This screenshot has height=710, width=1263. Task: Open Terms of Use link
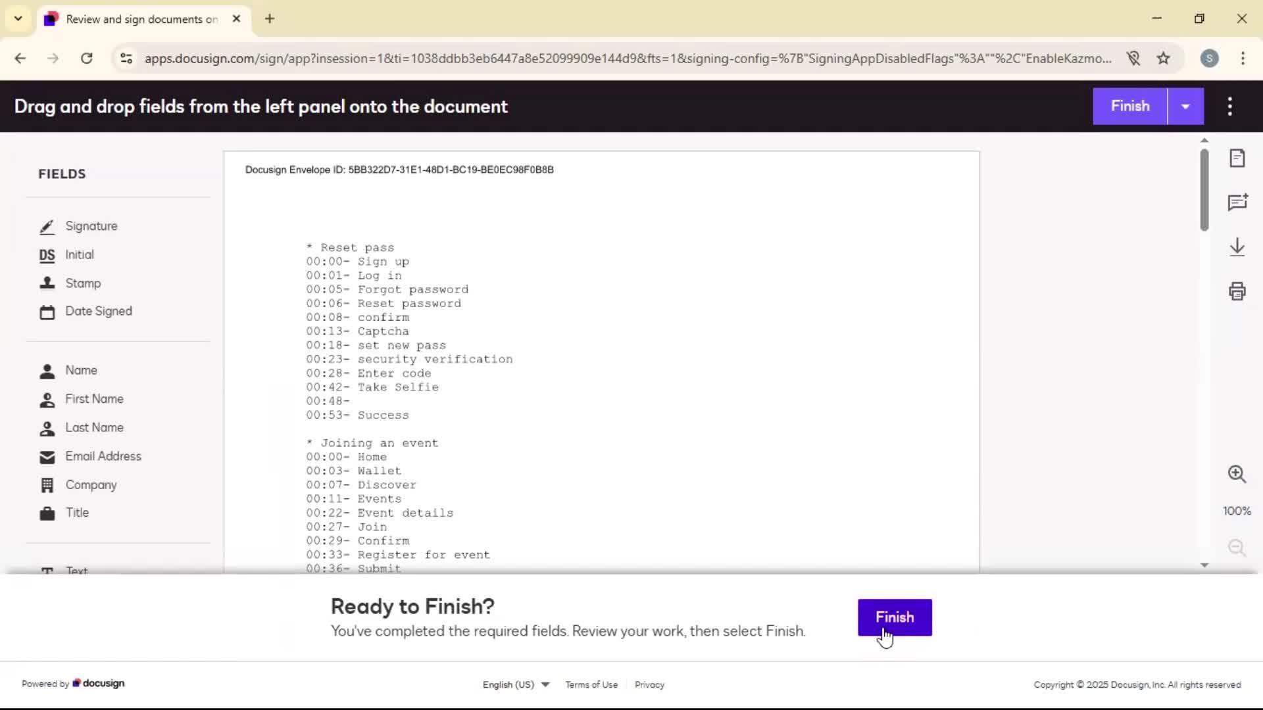click(x=591, y=684)
